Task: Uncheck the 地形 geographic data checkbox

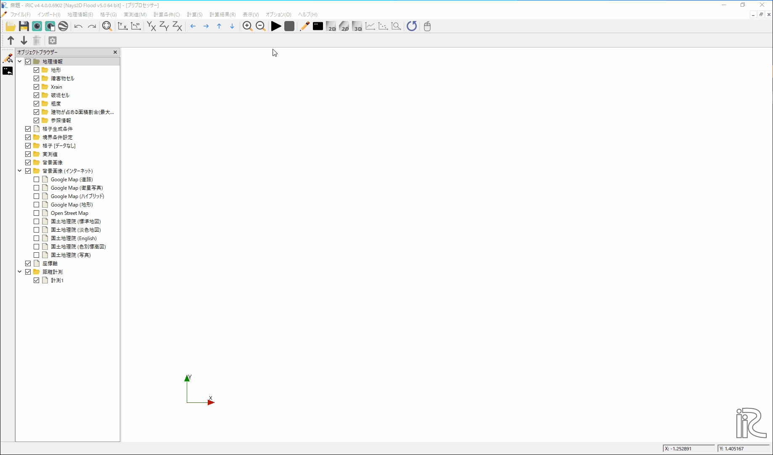Action: tap(37, 70)
